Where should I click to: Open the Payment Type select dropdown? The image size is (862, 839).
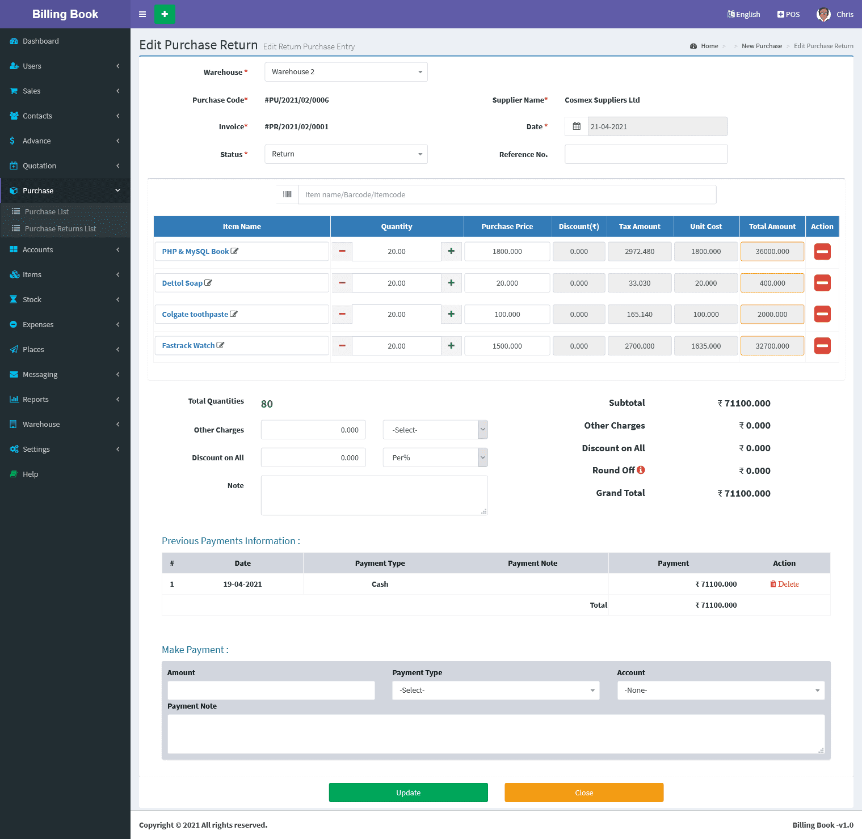coord(495,690)
